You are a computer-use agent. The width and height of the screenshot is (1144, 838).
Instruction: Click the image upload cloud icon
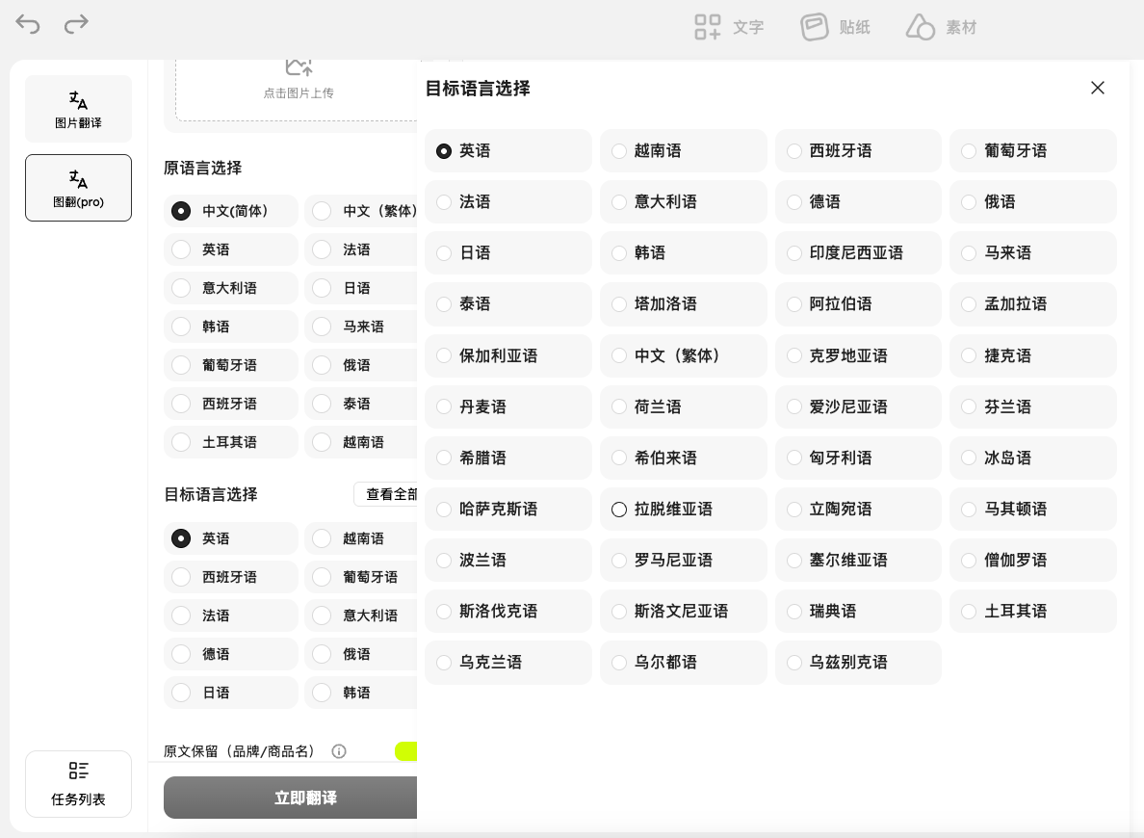click(x=299, y=67)
